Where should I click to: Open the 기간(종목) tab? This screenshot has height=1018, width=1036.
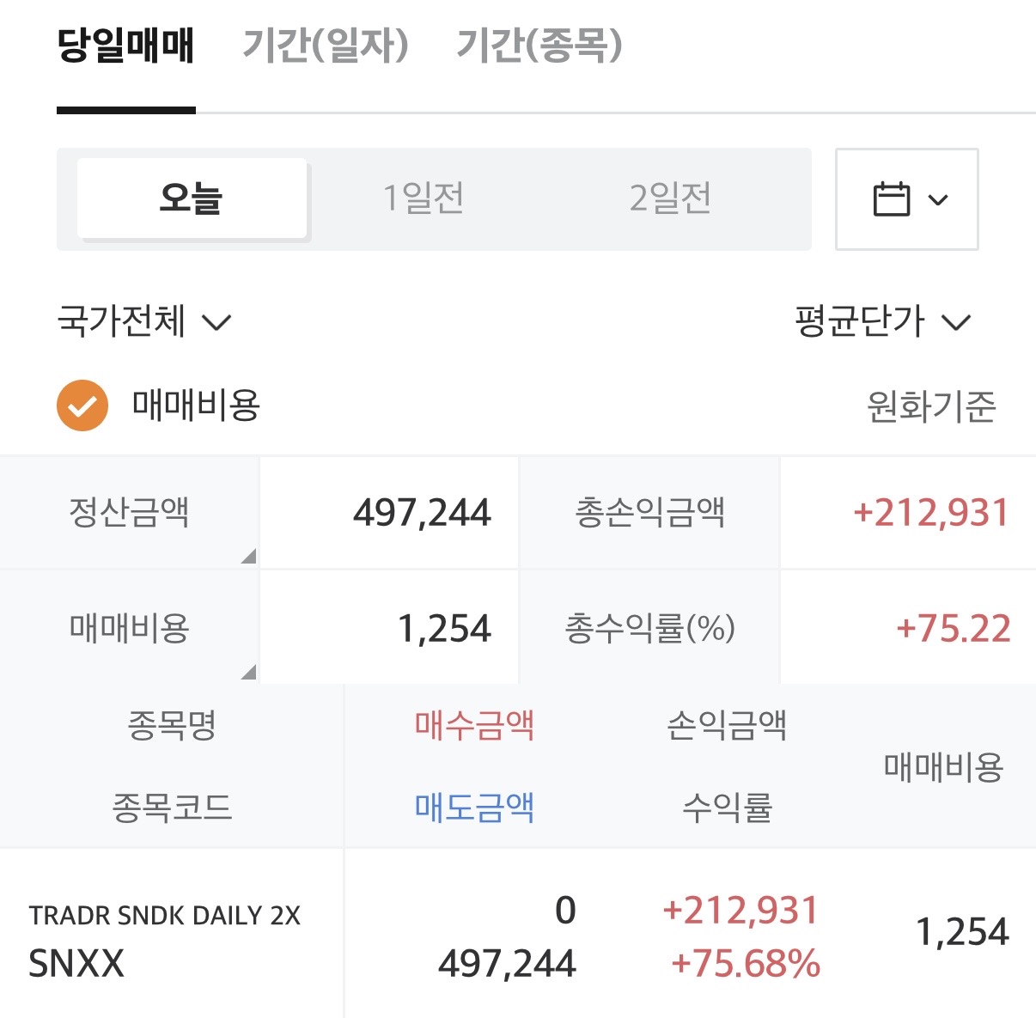tap(539, 46)
